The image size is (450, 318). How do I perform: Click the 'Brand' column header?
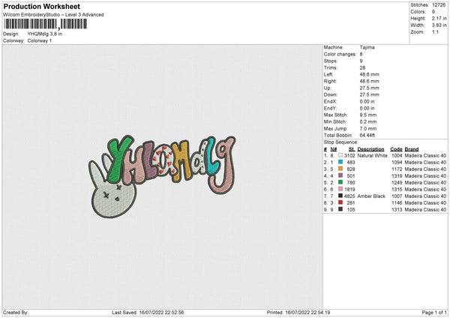(x=412, y=149)
